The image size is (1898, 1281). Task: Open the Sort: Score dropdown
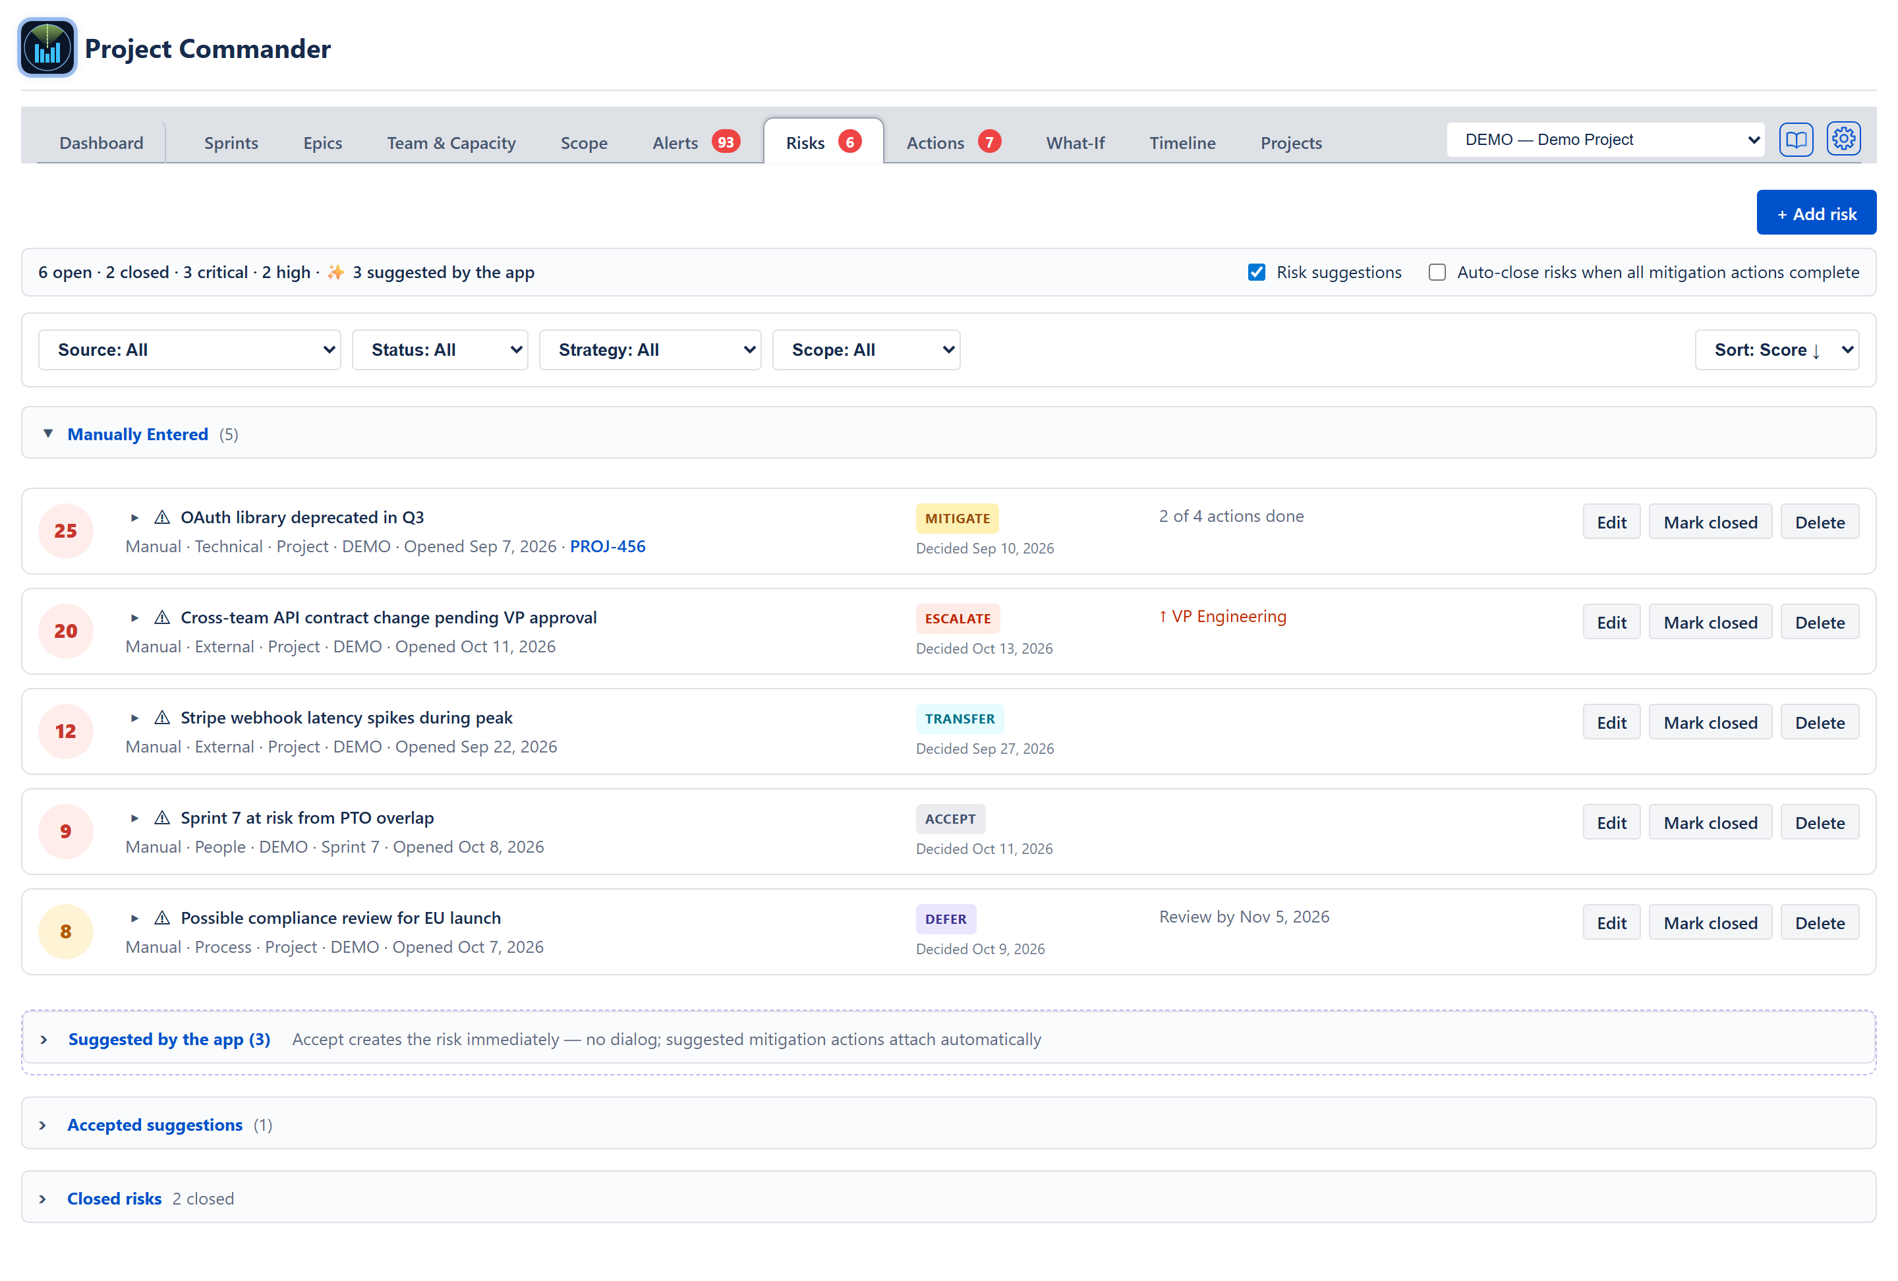[1776, 351]
